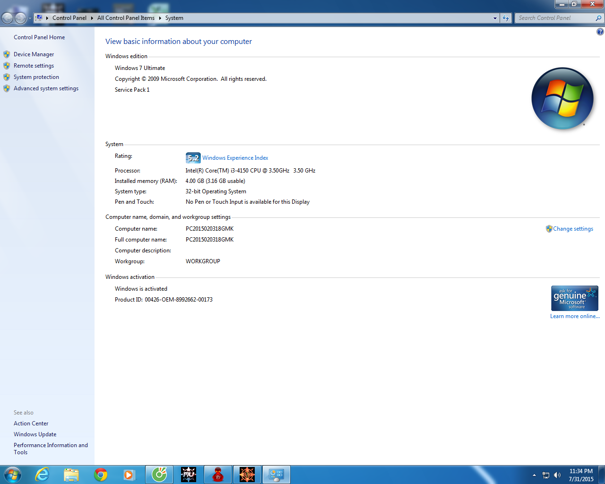Screen dimensions: 605x484
Task: Click the help question mark icon
Action: [600, 32]
